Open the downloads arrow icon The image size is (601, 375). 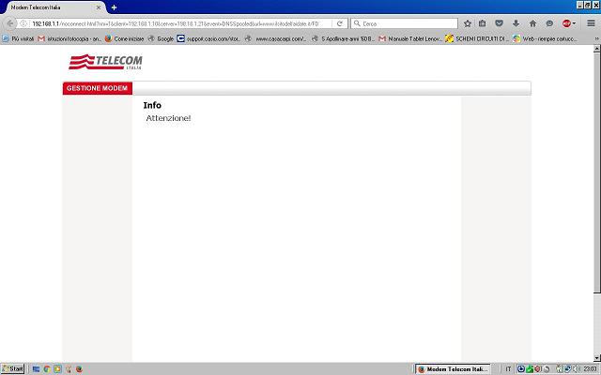[x=516, y=23]
